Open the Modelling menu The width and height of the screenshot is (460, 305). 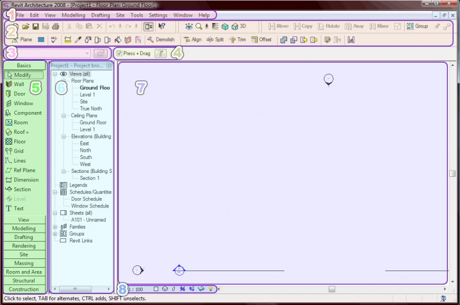(73, 14)
